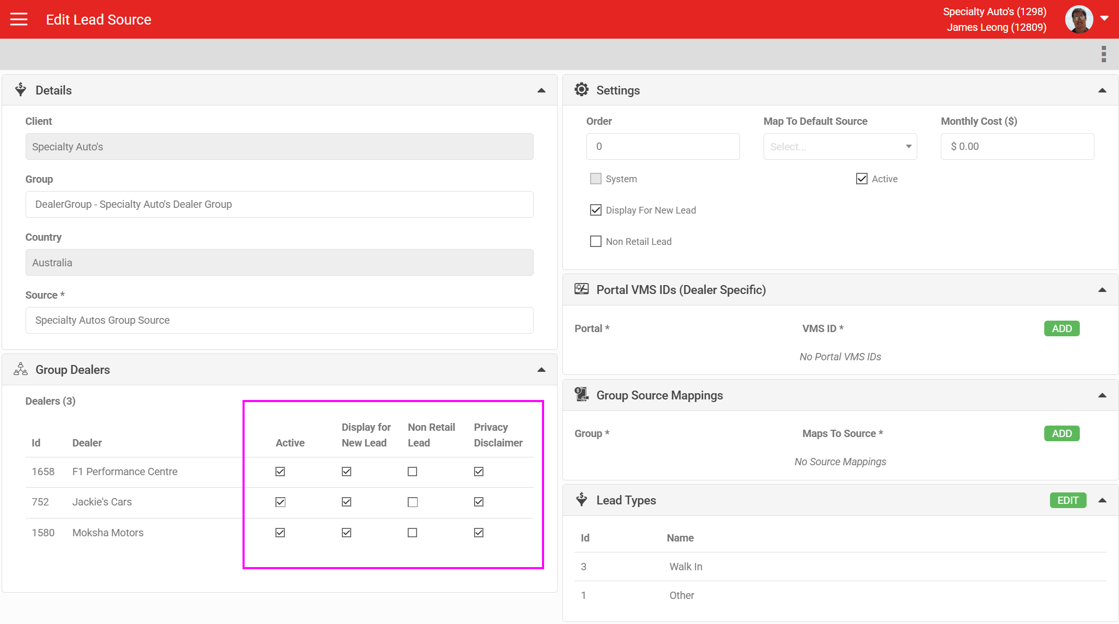
Task: Uncheck Privacy Disclaimer for F1 Performance Centre
Action: (x=479, y=472)
